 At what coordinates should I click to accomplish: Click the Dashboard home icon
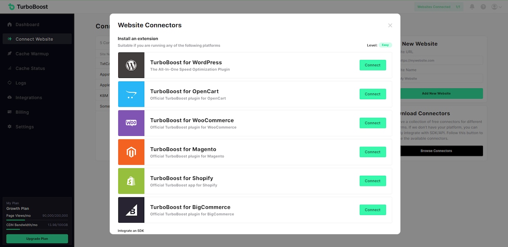pyautogui.click(x=10, y=25)
